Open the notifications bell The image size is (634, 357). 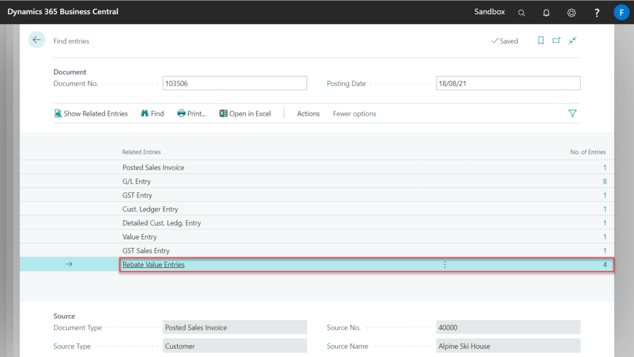[x=546, y=12]
